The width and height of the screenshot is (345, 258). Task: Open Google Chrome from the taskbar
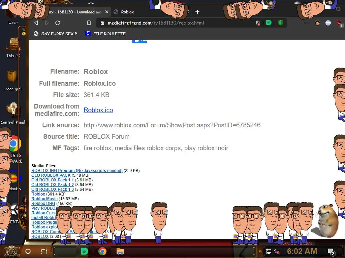[x=102, y=251]
